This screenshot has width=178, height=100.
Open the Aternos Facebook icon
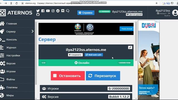(x=43, y=11)
